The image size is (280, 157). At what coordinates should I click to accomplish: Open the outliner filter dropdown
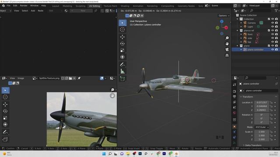(x=276, y=11)
